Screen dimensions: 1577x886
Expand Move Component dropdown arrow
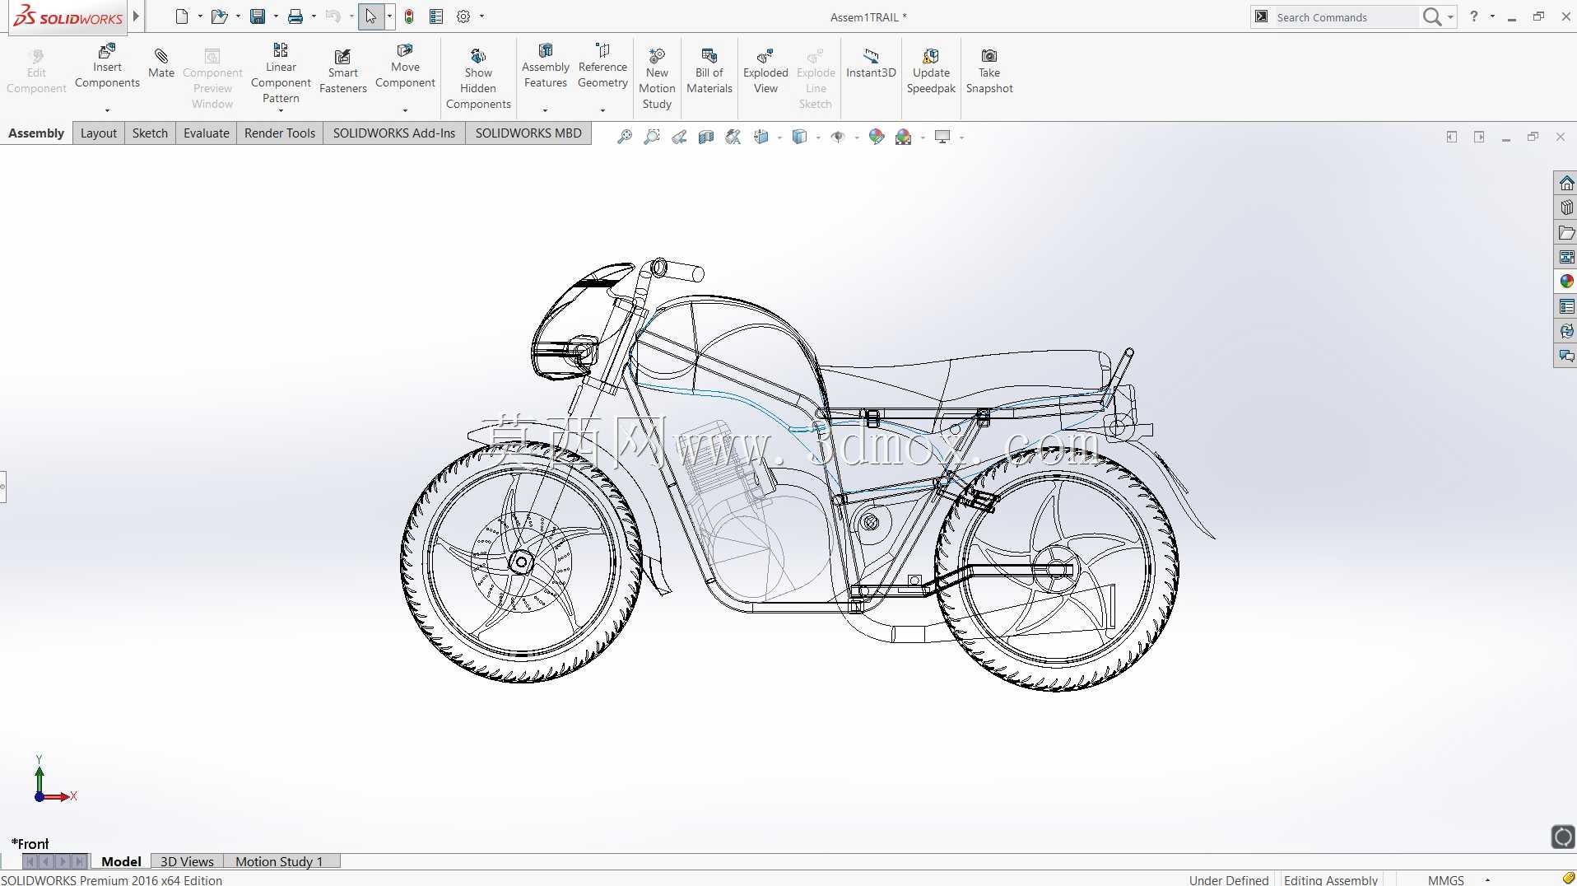(405, 110)
